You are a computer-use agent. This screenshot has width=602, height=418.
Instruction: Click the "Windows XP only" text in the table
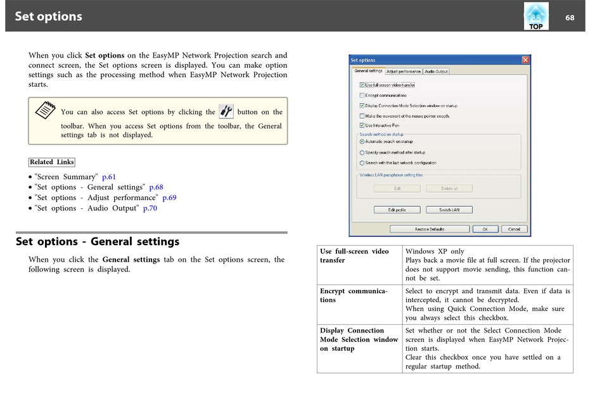pyautogui.click(x=435, y=251)
